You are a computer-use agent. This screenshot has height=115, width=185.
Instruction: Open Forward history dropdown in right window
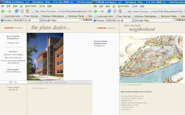[106, 11]
